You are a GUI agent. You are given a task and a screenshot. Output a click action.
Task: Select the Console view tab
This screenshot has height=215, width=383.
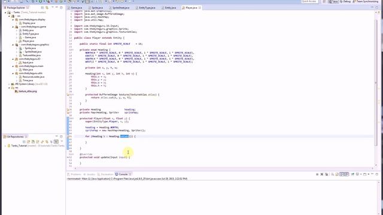coord(123,174)
